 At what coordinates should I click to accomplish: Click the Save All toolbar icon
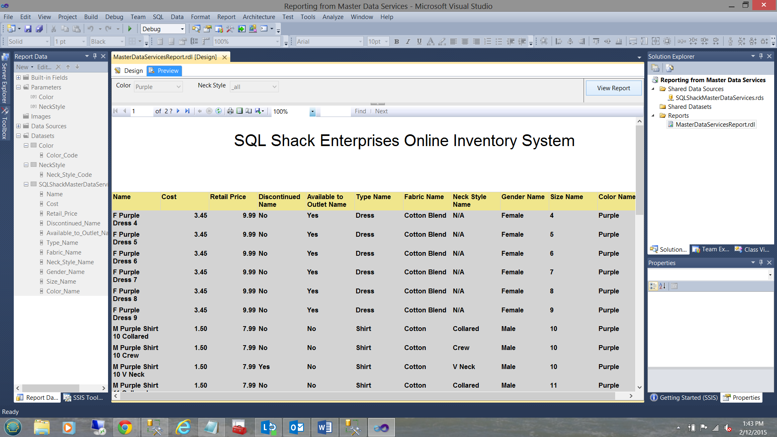[x=39, y=29]
